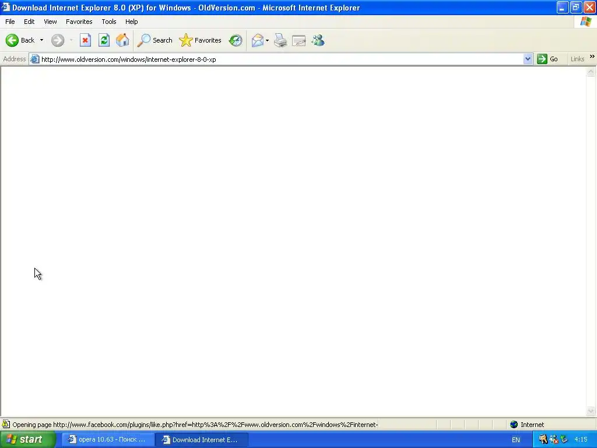
Task: Click the taskbar clock showing 4:15
Action: (581, 439)
